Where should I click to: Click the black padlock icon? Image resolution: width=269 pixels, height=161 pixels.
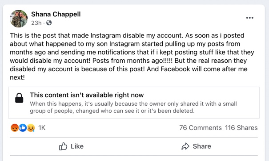click(x=19, y=98)
